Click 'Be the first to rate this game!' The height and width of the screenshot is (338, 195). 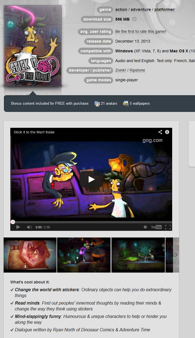pyautogui.click(x=141, y=32)
